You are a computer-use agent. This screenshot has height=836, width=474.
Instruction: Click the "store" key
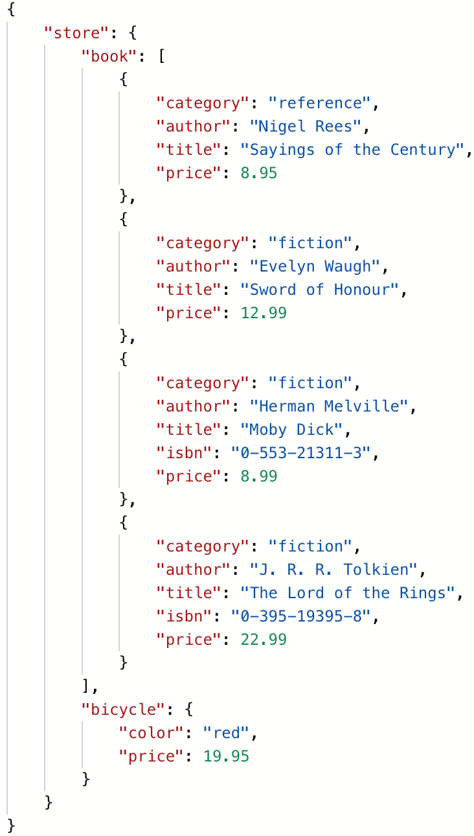(71, 33)
